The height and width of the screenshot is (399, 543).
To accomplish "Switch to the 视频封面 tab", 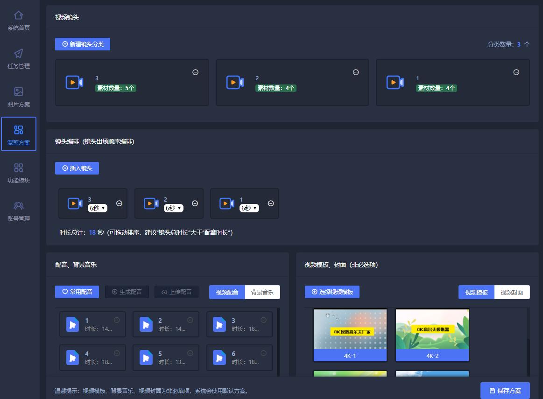I will tap(512, 292).
